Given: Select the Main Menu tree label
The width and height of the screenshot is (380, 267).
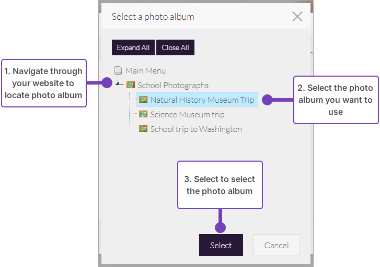Looking at the screenshot, I should pos(145,70).
